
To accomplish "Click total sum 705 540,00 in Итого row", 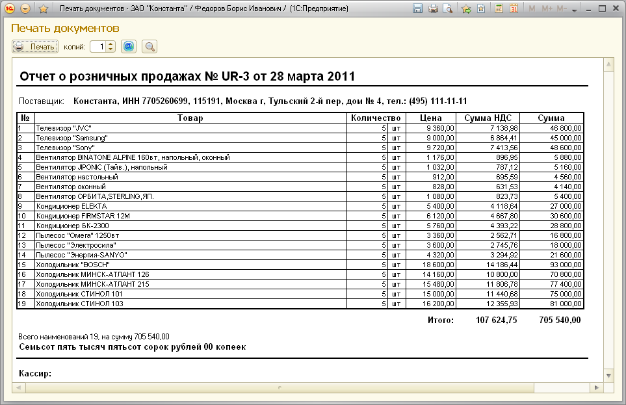I will coord(560,320).
